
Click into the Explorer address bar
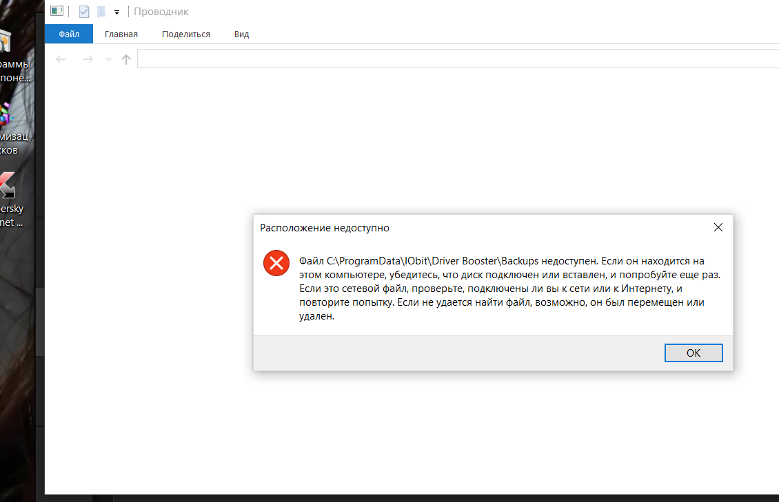(x=455, y=59)
